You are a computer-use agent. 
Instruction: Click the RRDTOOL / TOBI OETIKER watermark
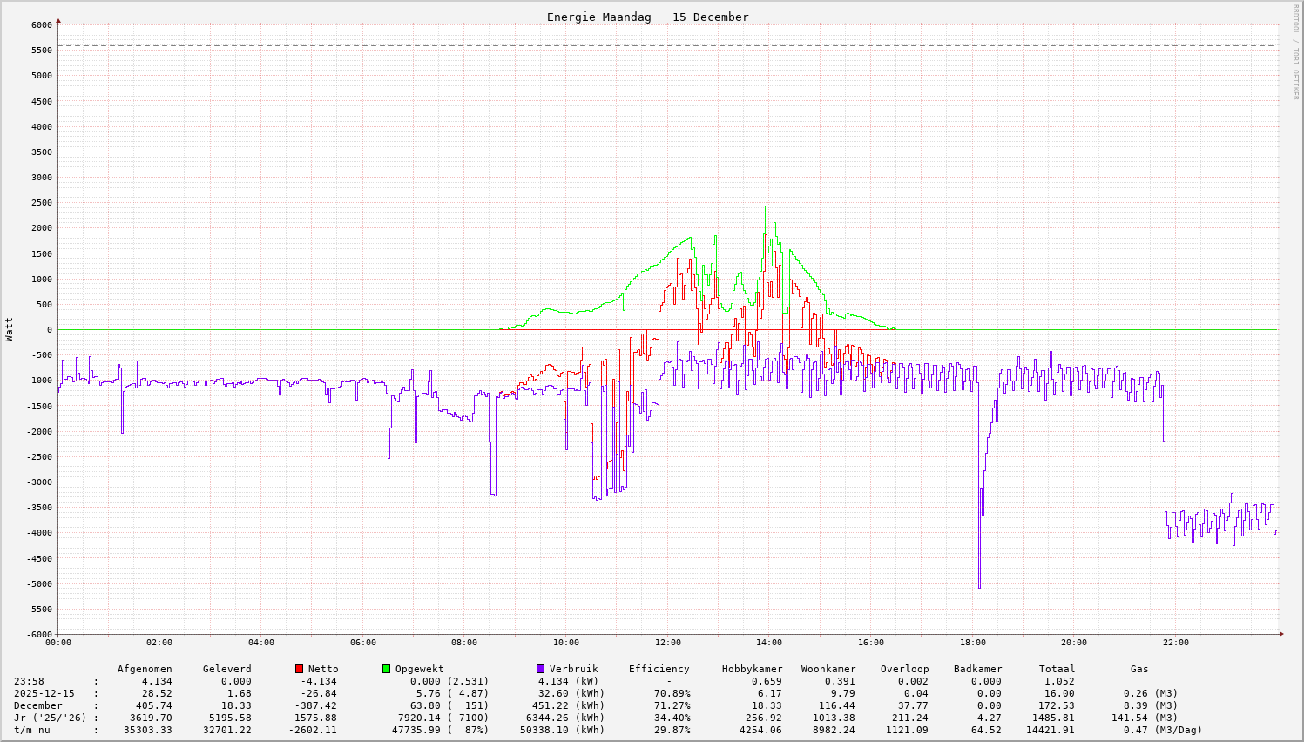pos(1295,52)
